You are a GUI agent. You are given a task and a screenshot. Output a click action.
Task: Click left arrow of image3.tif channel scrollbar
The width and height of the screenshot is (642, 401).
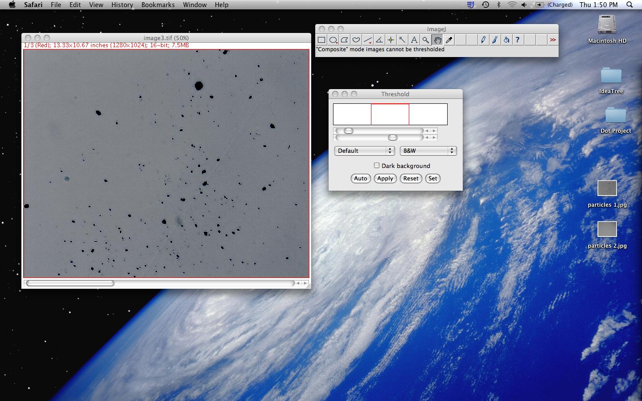(x=298, y=283)
